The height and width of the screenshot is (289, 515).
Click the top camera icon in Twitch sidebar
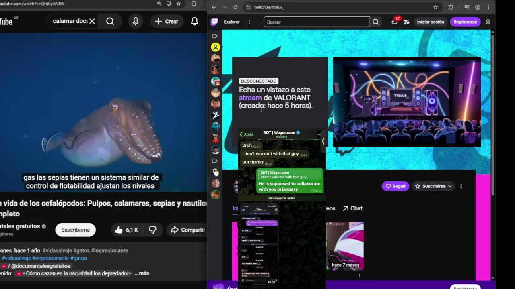pyautogui.click(x=215, y=36)
